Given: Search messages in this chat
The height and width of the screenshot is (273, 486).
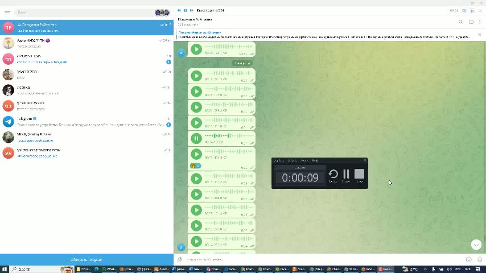Looking at the screenshot, I should coord(461,22).
